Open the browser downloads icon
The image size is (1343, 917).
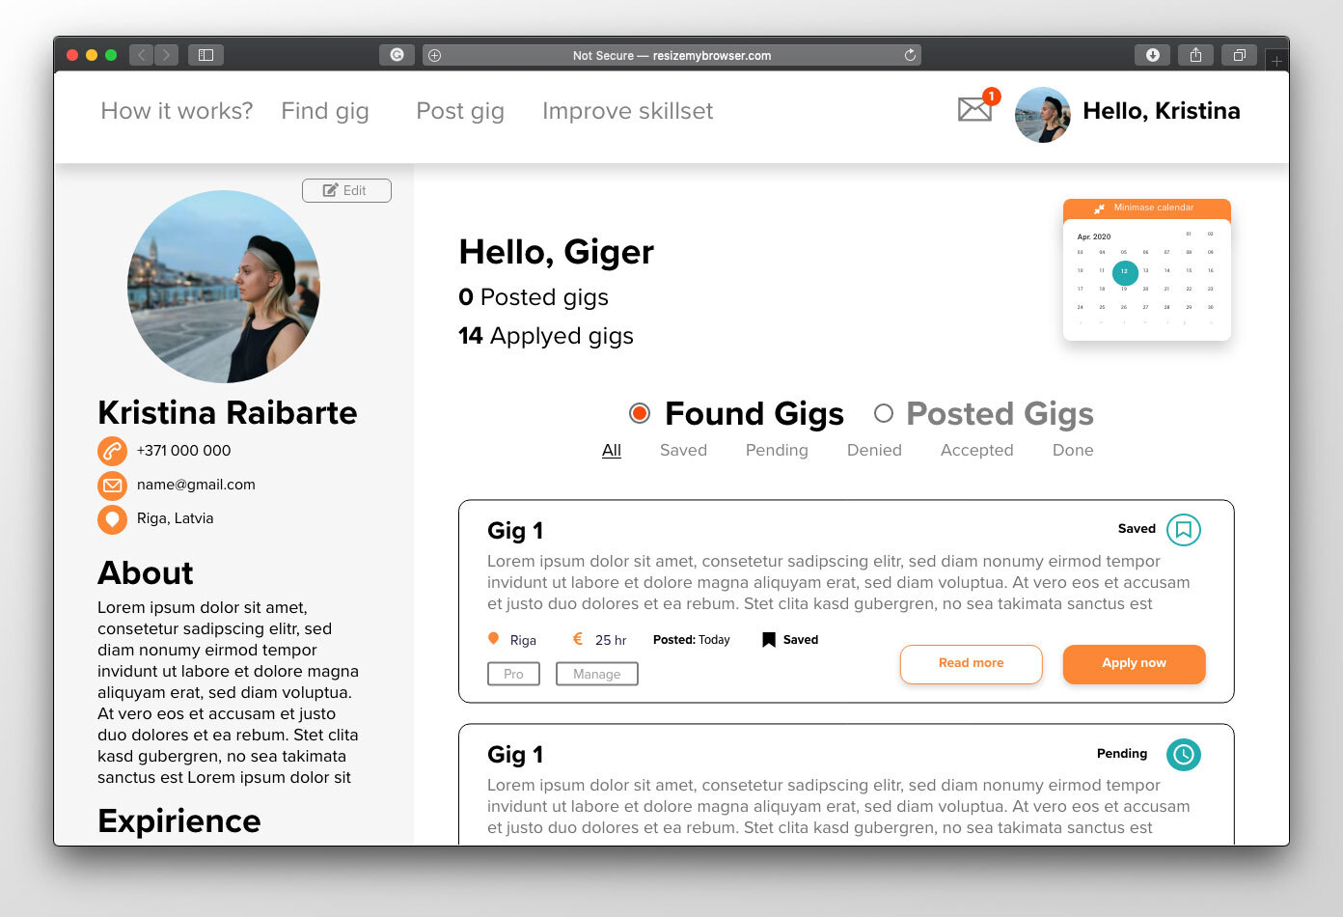[1152, 55]
